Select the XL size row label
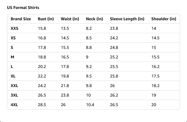Screen dimensions: 187x122 pos(13,76)
